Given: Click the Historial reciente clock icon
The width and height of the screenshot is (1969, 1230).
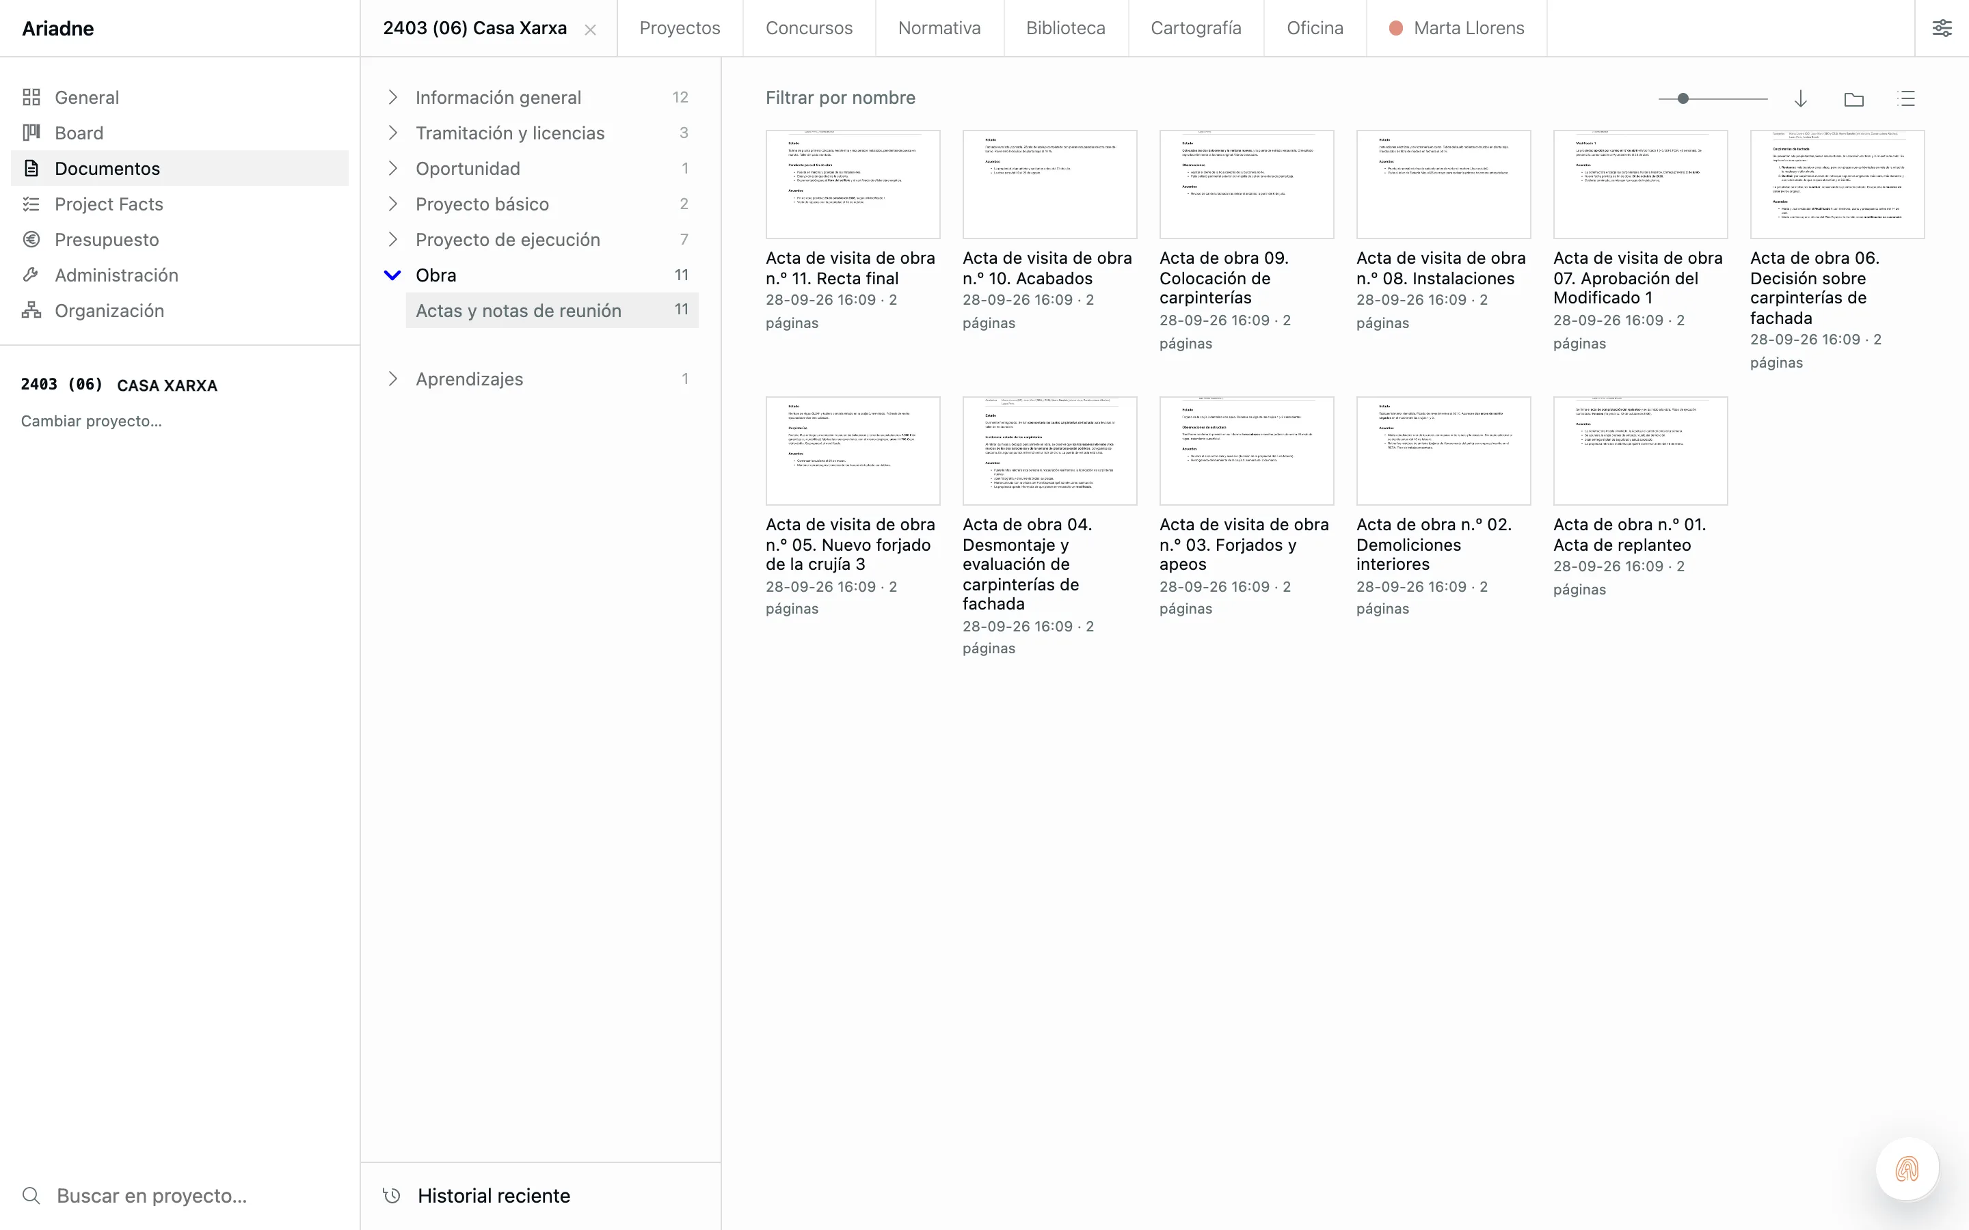Looking at the screenshot, I should pos(391,1195).
